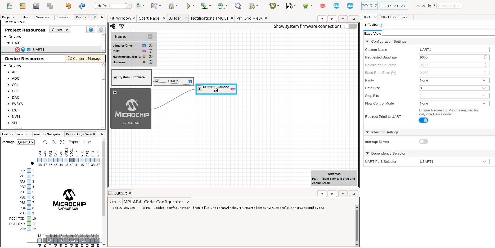Click the Hold in Reset icon
495x248 pixels.
tap(238, 6)
